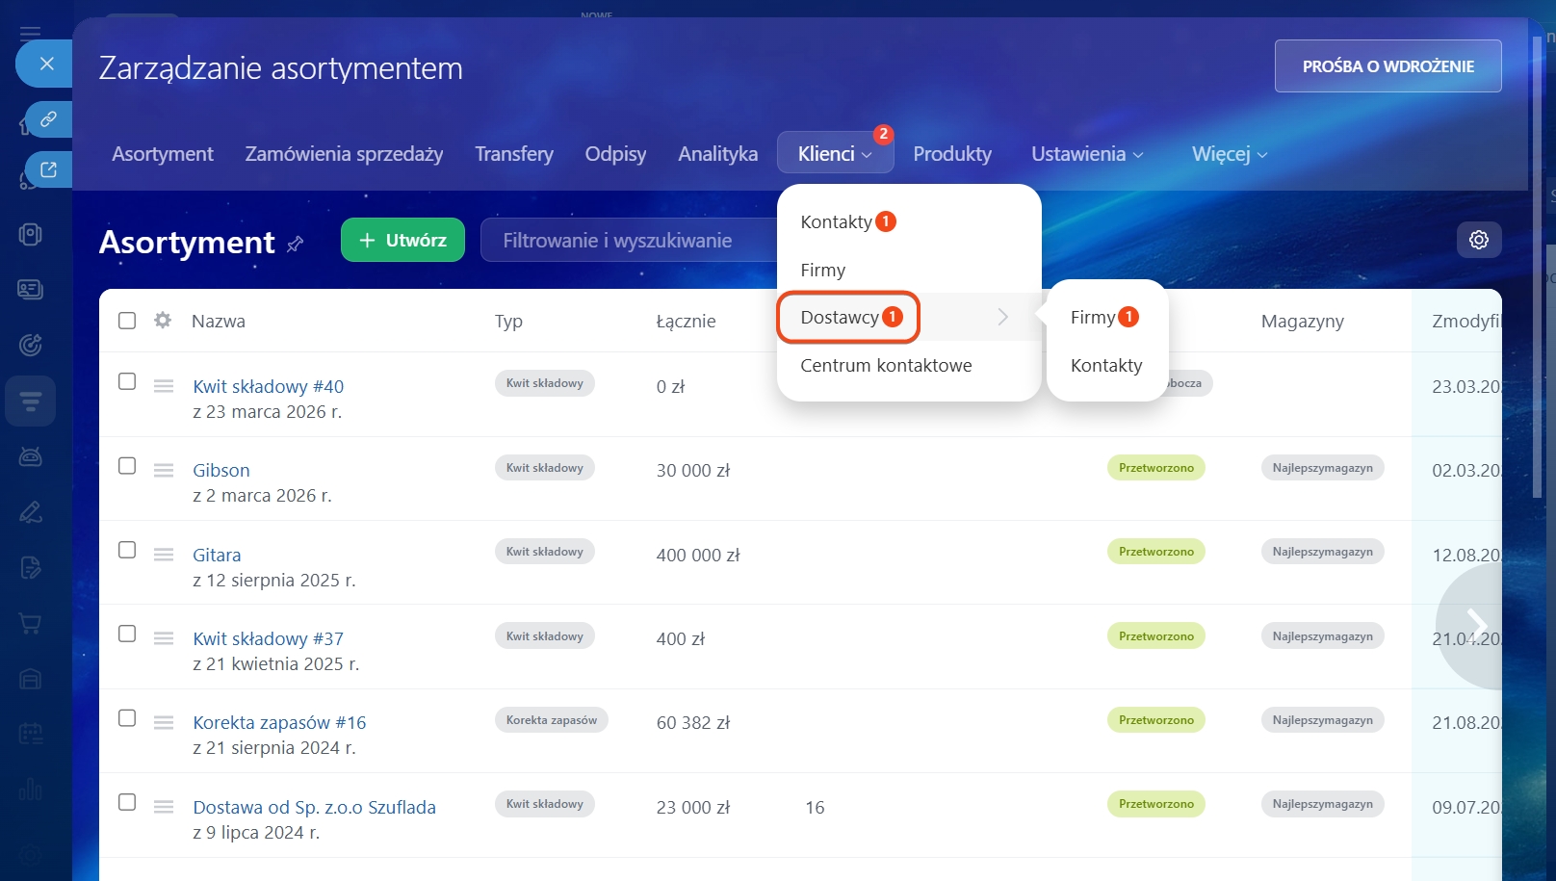
Task: Click the Typ column header
Action: tap(508, 321)
